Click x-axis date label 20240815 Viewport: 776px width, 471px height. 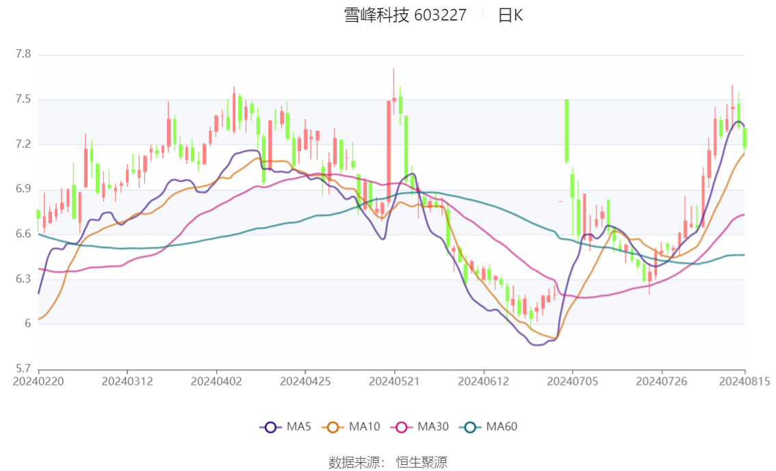pyautogui.click(x=745, y=381)
